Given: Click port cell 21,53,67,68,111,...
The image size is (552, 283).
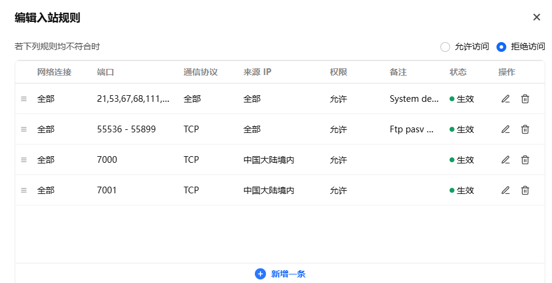Looking at the screenshot, I should (x=133, y=99).
